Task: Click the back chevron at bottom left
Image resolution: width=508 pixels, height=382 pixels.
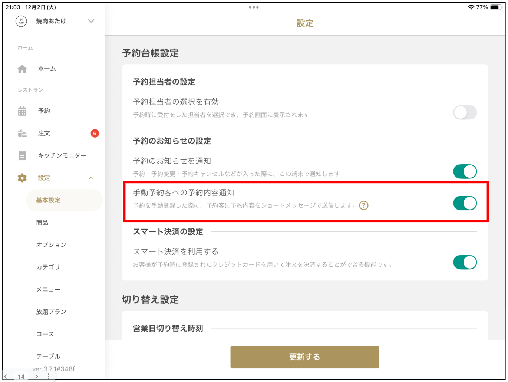Action: coord(6,376)
